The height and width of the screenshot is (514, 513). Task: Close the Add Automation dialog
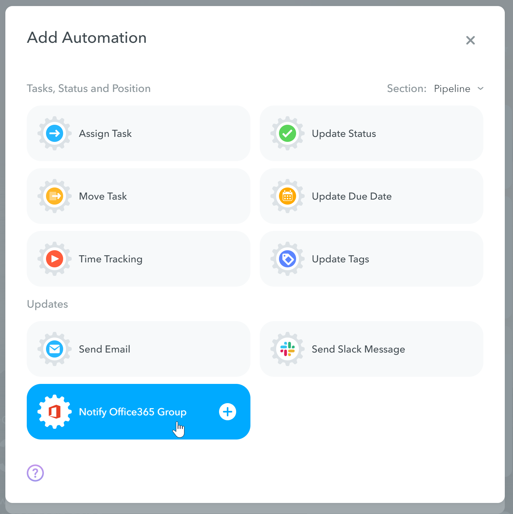(x=471, y=40)
